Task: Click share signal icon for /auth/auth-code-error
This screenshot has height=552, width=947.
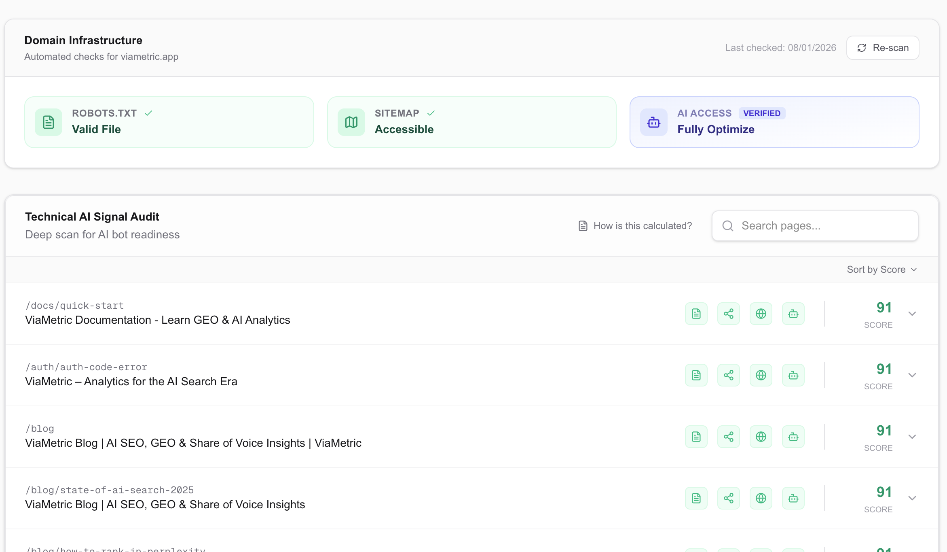Action: click(728, 375)
